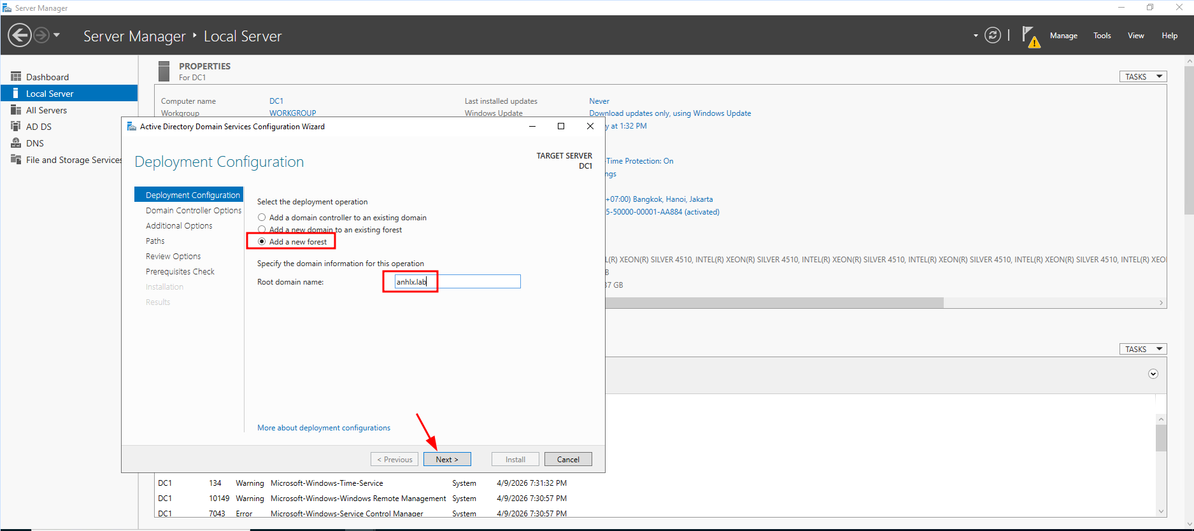Open the Tools menu
The width and height of the screenshot is (1194, 531).
pyautogui.click(x=1102, y=36)
